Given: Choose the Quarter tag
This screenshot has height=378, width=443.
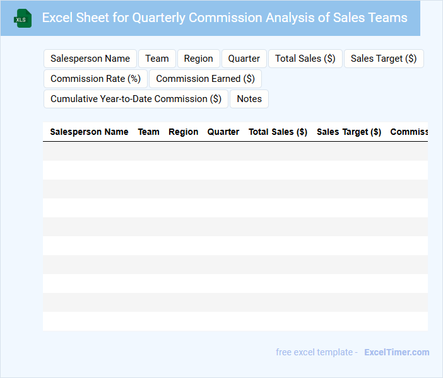Looking at the screenshot, I should (244, 59).
